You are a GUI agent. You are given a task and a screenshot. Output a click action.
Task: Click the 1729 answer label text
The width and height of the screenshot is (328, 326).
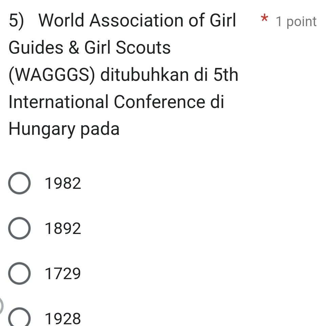coord(63,273)
